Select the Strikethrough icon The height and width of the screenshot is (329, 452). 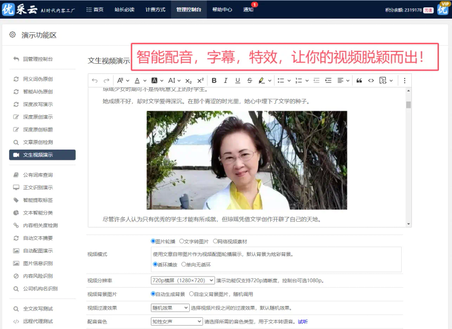coord(249,81)
